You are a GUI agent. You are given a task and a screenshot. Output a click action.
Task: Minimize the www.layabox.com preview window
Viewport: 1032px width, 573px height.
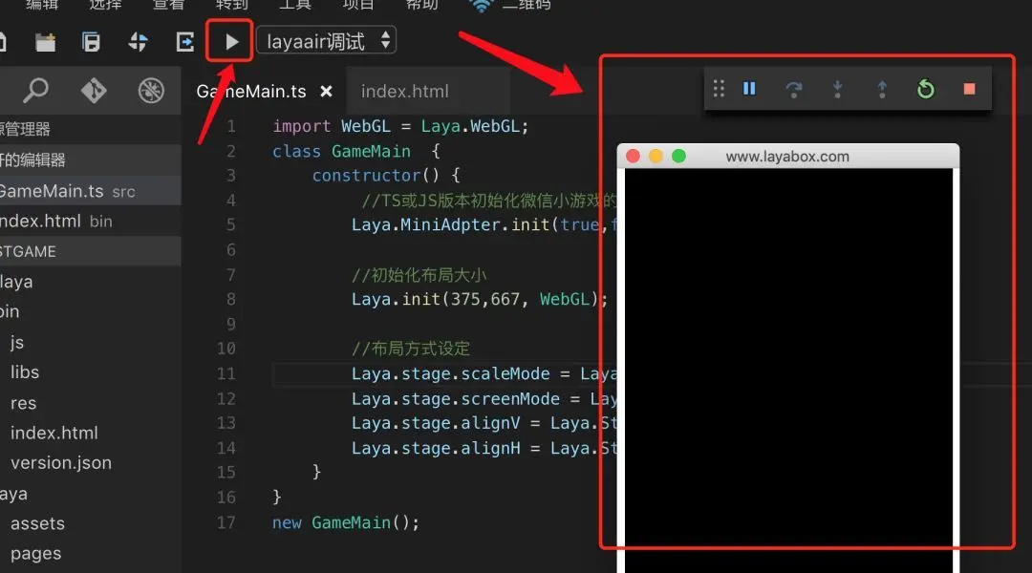click(x=656, y=156)
